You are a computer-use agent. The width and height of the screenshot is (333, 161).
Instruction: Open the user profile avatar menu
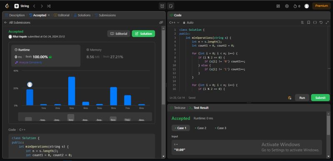click(306, 6)
